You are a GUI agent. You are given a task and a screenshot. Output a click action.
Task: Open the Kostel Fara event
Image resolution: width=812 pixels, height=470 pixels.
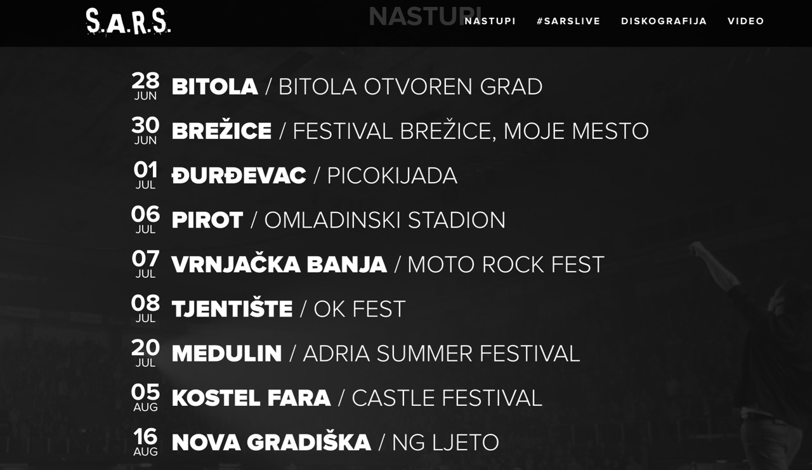tap(251, 398)
